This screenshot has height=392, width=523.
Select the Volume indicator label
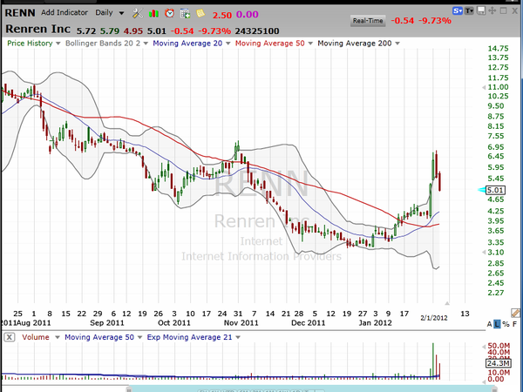coord(36,337)
